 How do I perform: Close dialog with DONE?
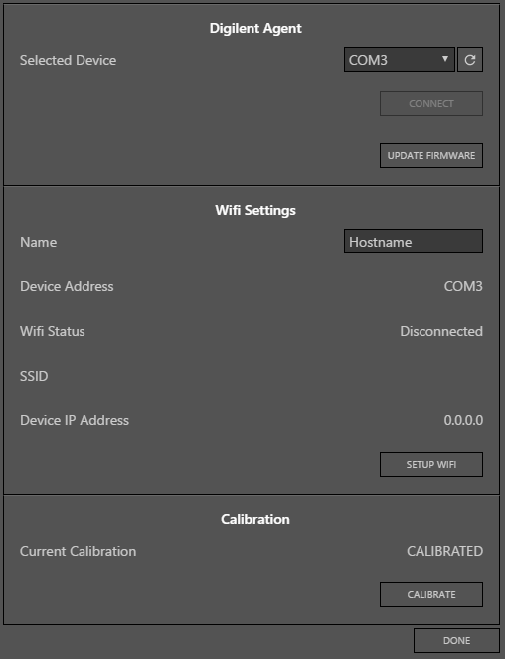coord(456,641)
